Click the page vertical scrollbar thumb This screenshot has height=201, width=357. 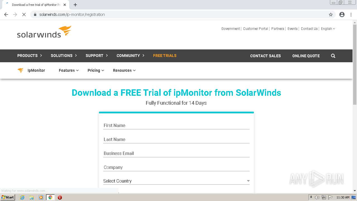click(x=355, y=64)
